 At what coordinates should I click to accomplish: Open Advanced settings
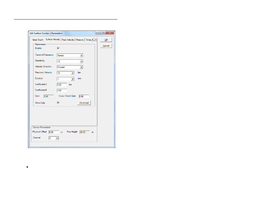(84, 103)
